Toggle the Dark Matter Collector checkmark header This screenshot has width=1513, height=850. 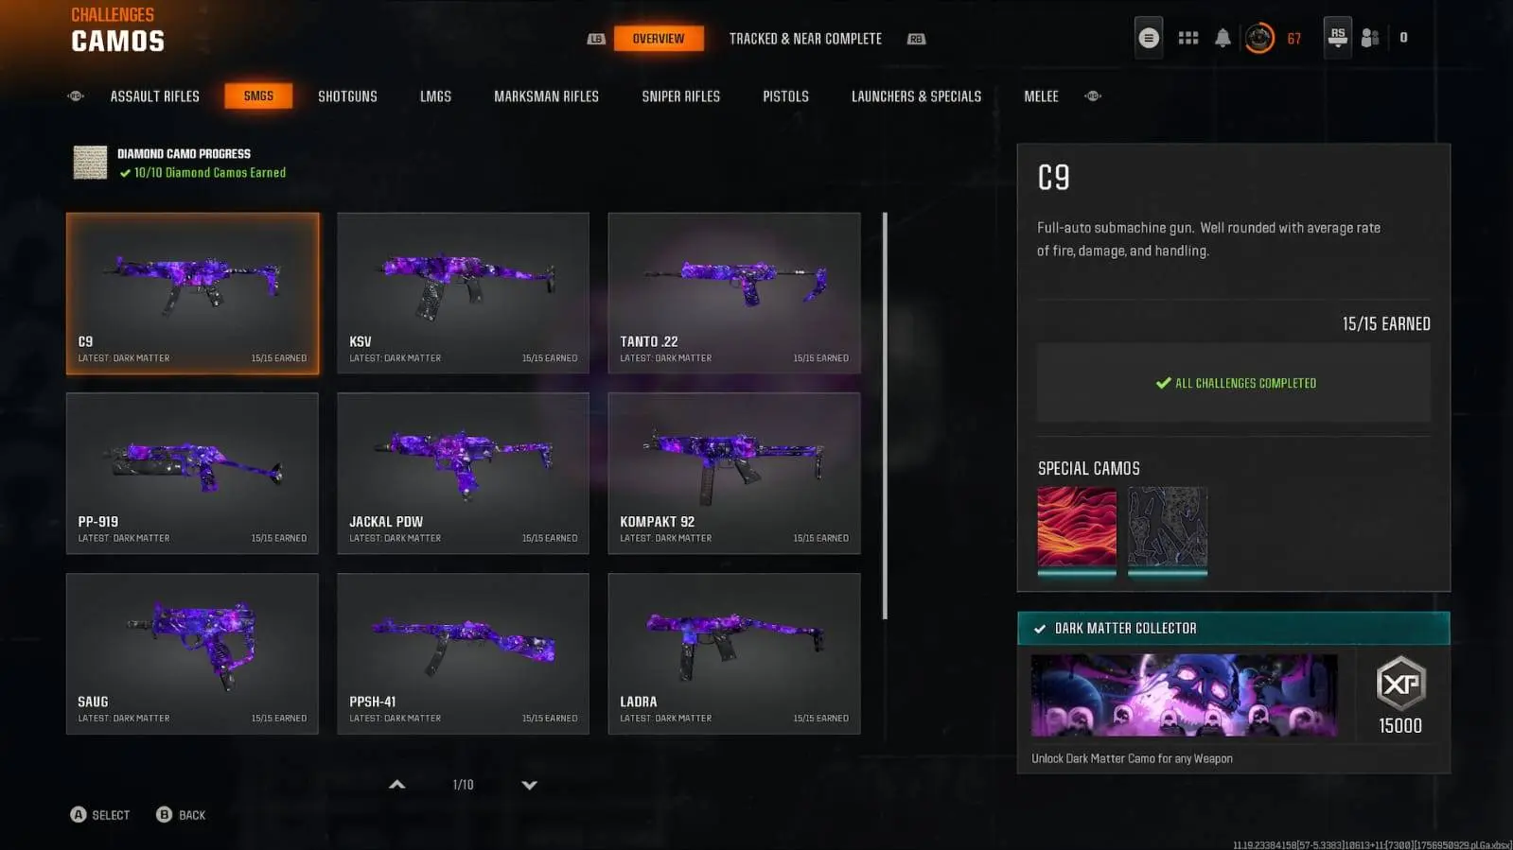[x=1233, y=628]
